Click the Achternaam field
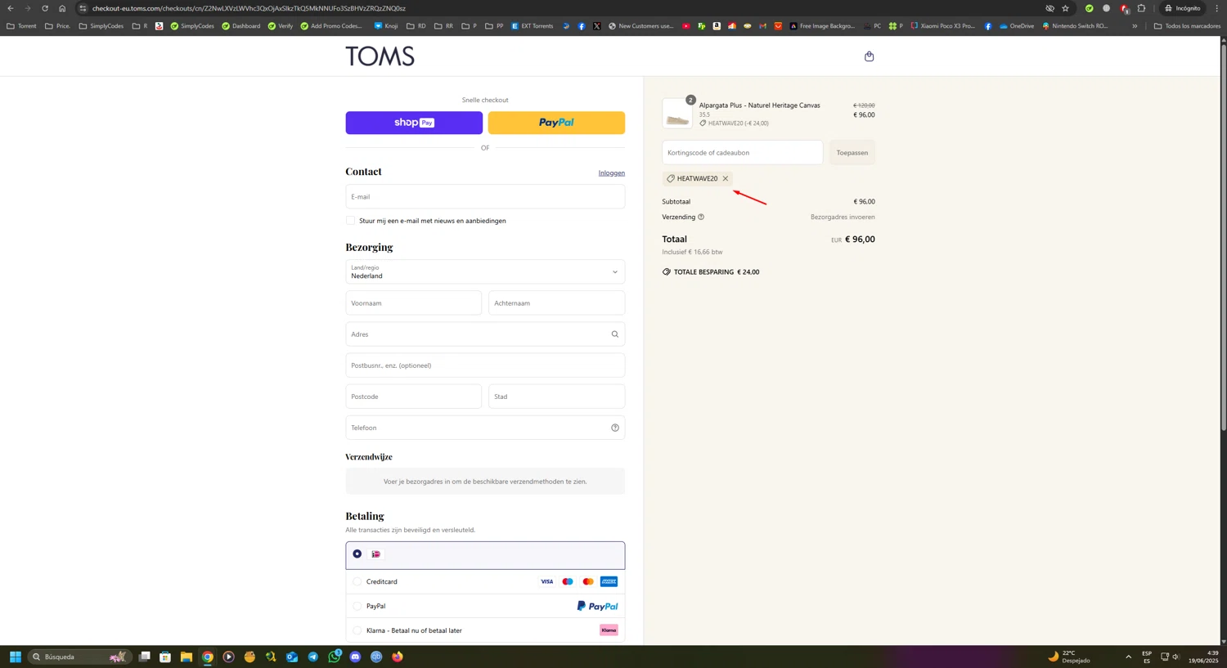Viewport: 1227px width, 668px height. tap(556, 303)
